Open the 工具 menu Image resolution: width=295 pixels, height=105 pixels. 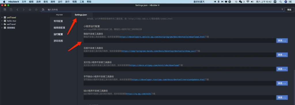tap(82, 1)
